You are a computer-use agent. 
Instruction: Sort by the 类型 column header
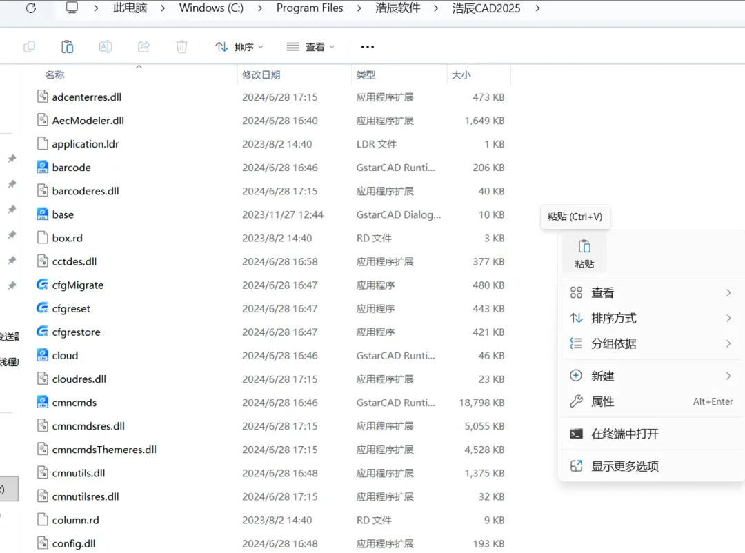click(x=366, y=74)
